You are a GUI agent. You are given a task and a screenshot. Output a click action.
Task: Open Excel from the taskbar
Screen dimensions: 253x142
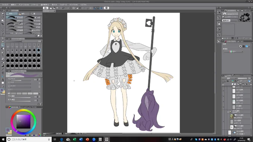(74, 139)
